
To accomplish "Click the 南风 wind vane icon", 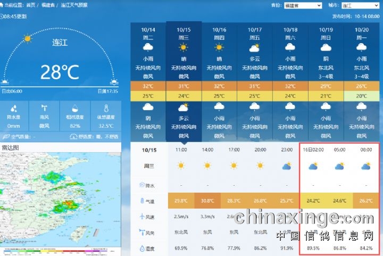I will click(44, 108).
